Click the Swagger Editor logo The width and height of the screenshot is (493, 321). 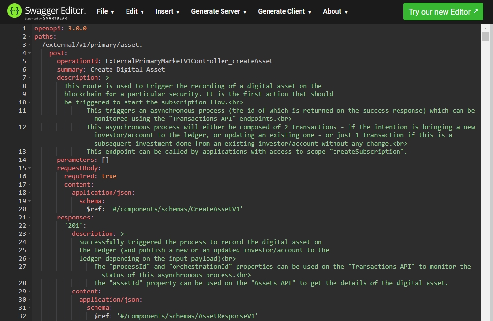pos(47,12)
